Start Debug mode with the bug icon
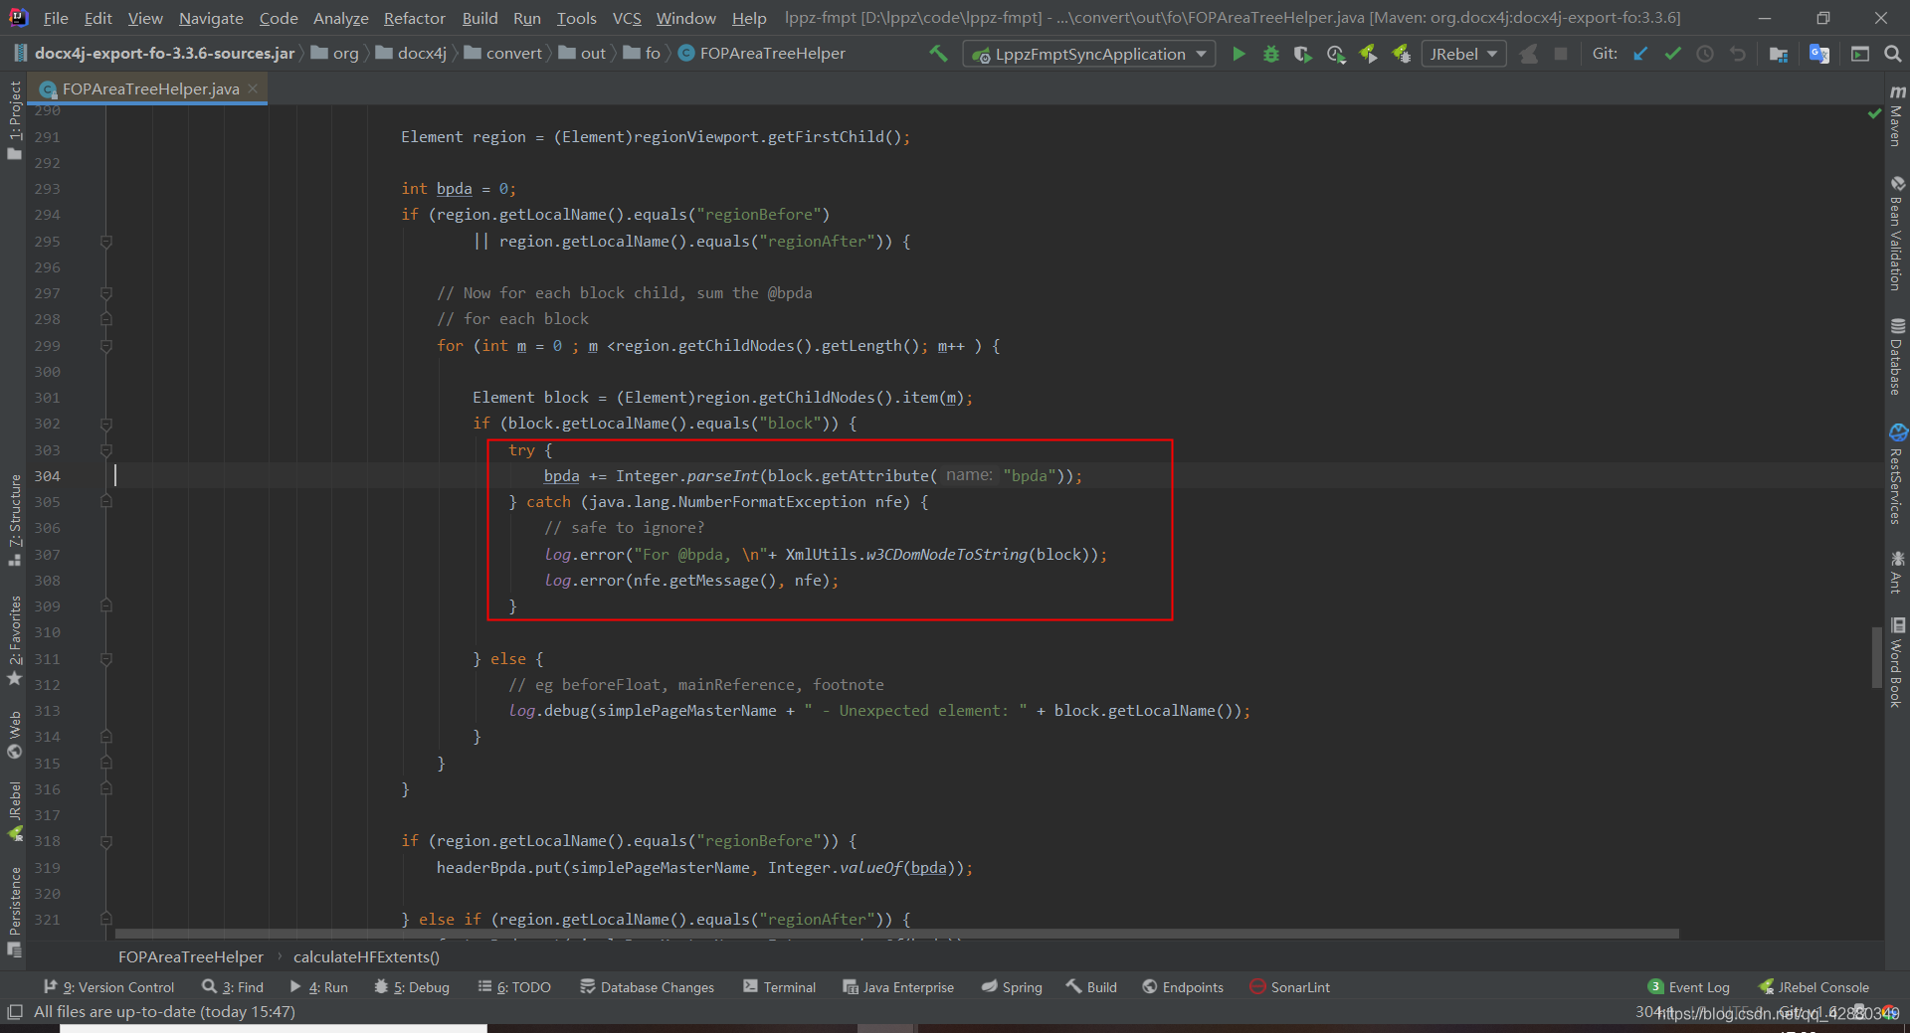Viewport: 1910px width, 1033px height. tap(1270, 54)
